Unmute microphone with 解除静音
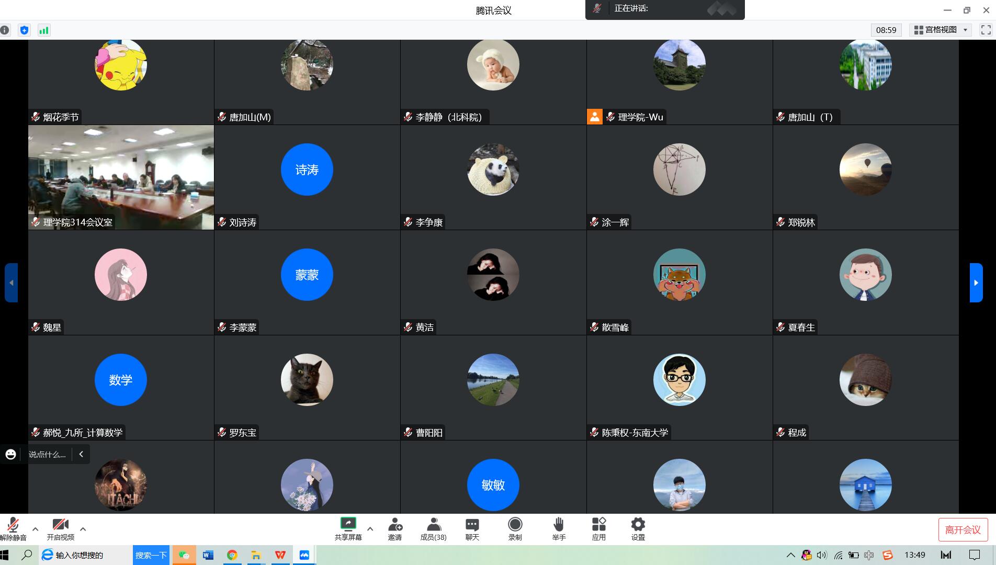996x565 pixels. [13, 528]
